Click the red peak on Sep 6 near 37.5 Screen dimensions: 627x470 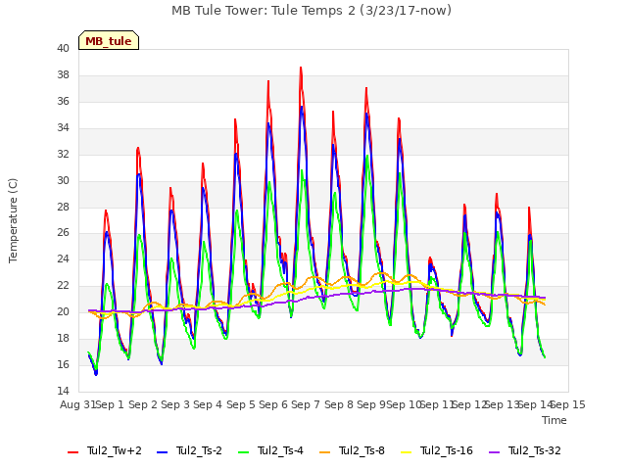point(268,81)
